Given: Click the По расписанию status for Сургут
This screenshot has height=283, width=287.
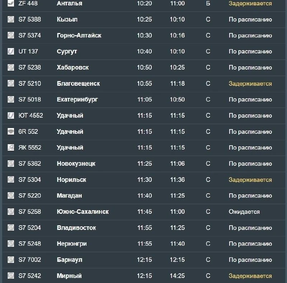Looking at the screenshot, I should point(250,51).
